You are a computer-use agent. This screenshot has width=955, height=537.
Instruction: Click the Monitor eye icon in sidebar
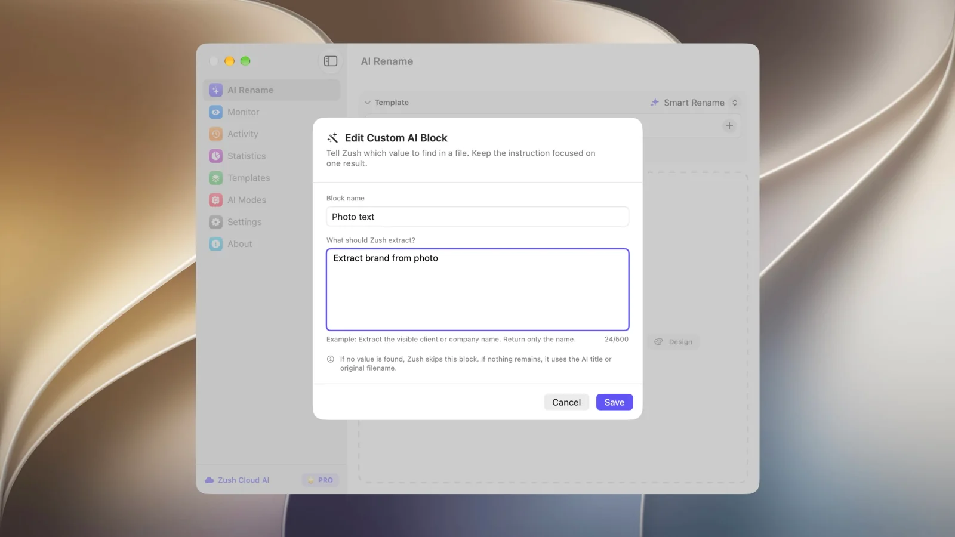click(216, 112)
